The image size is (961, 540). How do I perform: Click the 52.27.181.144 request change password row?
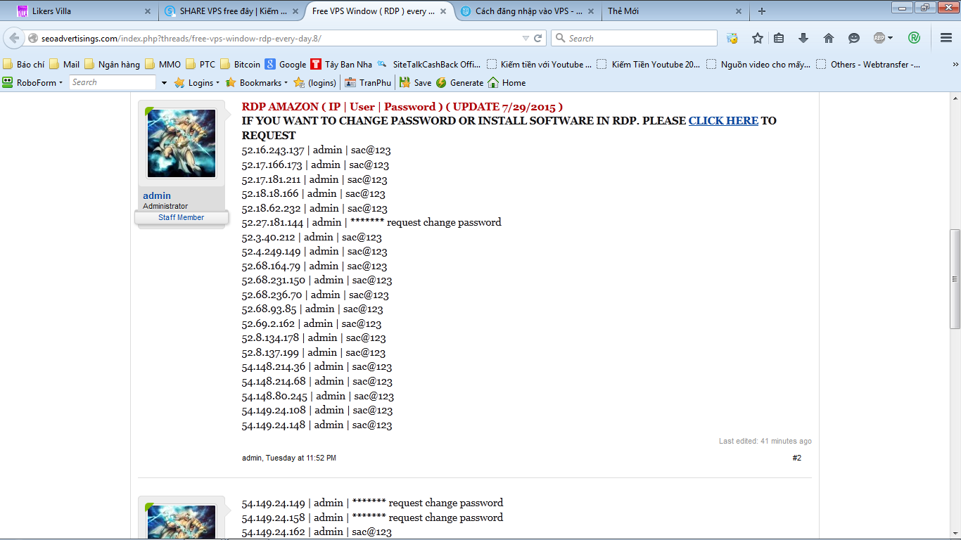[371, 222]
